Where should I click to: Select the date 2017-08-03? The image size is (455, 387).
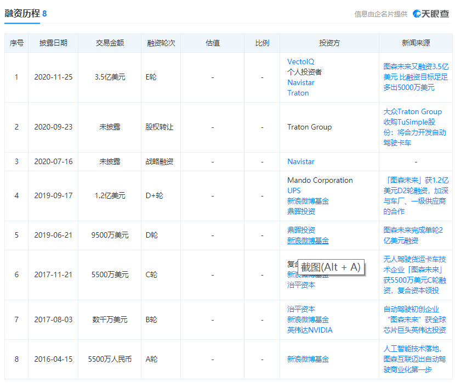click(x=53, y=319)
